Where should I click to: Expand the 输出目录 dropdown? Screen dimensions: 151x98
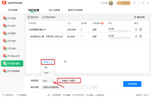pos(69,87)
